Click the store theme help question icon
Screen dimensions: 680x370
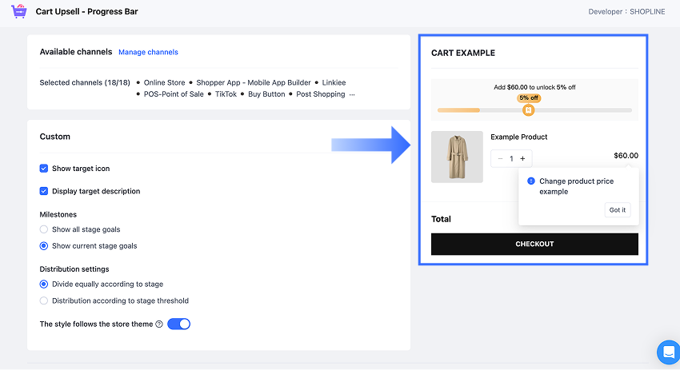(159, 324)
